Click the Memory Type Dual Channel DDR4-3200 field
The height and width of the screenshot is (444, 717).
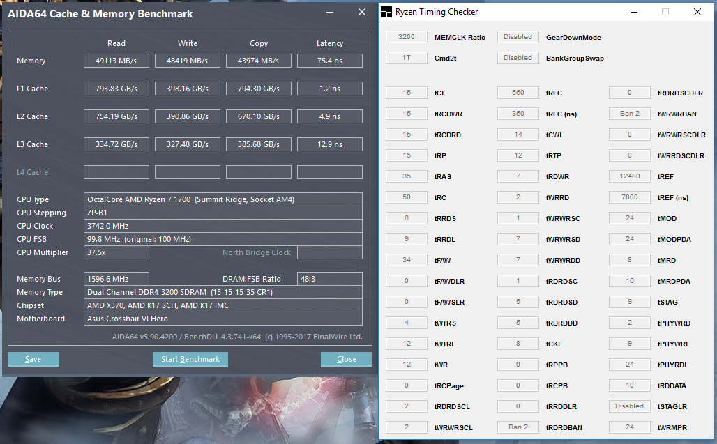223,292
